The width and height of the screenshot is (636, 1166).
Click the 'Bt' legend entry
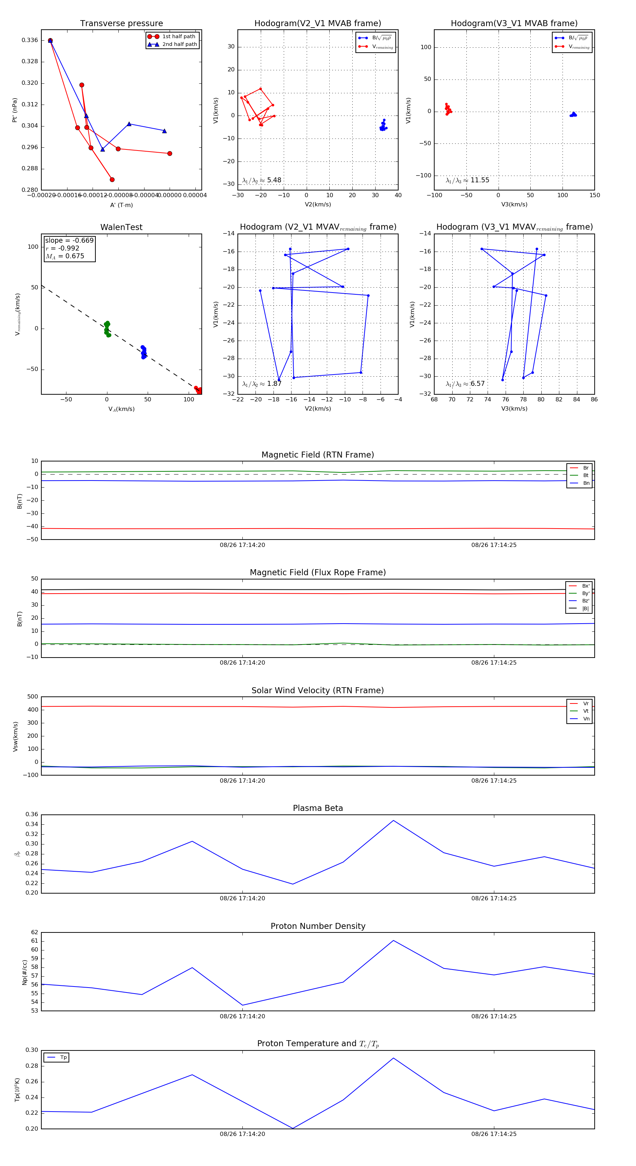tap(580, 475)
